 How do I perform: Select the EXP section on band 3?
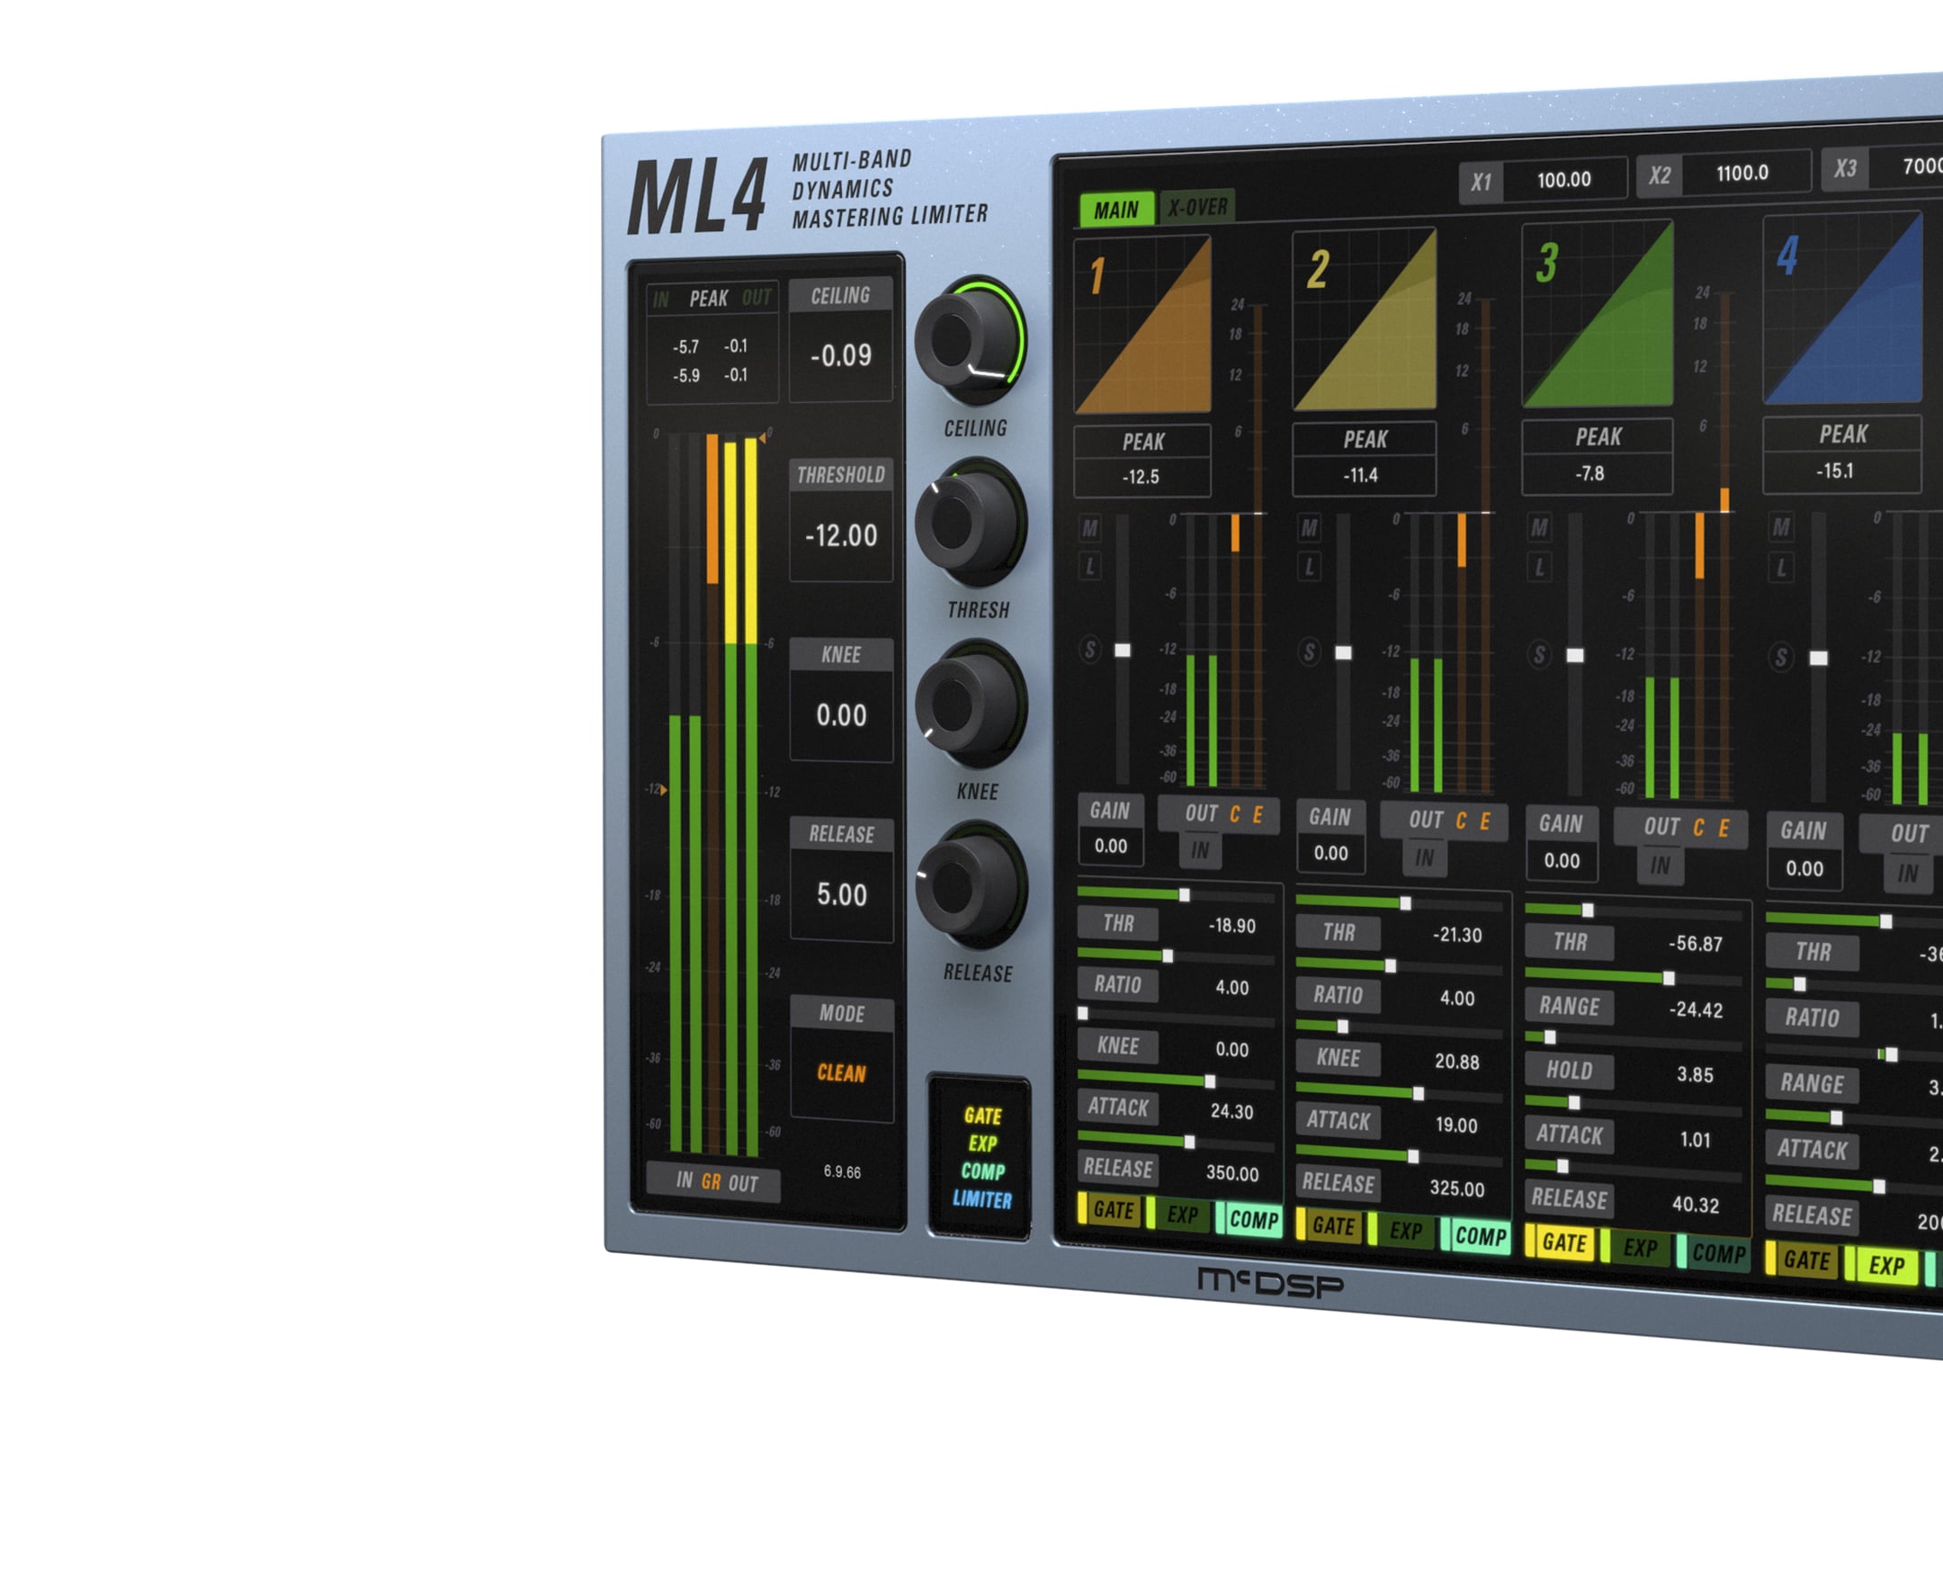(1636, 1248)
